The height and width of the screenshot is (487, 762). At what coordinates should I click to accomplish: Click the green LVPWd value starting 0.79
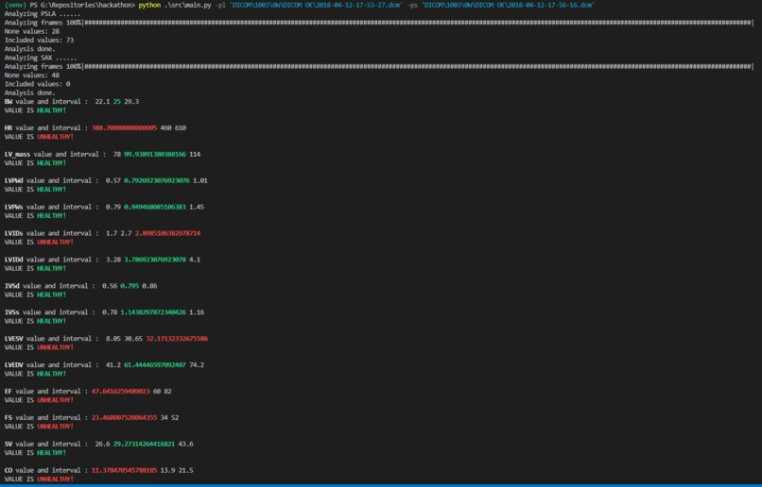[x=157, y=180]
